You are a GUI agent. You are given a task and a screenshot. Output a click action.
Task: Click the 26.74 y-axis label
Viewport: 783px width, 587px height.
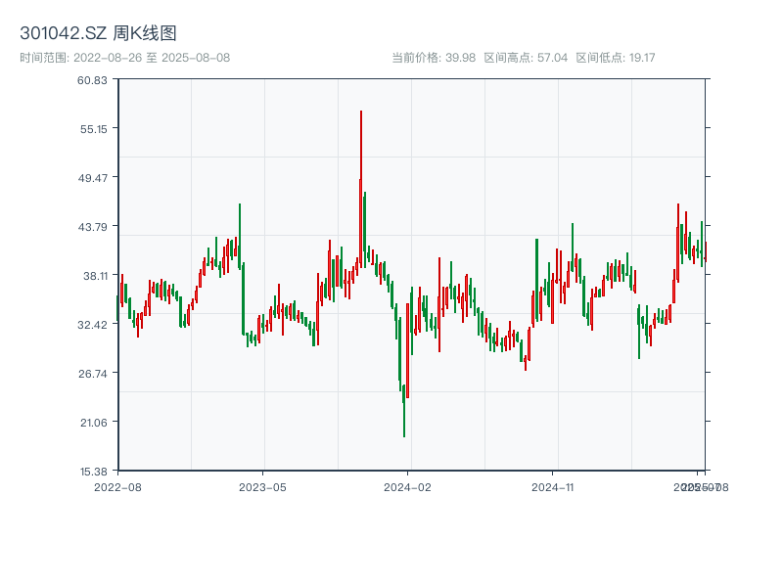point(93,373)
